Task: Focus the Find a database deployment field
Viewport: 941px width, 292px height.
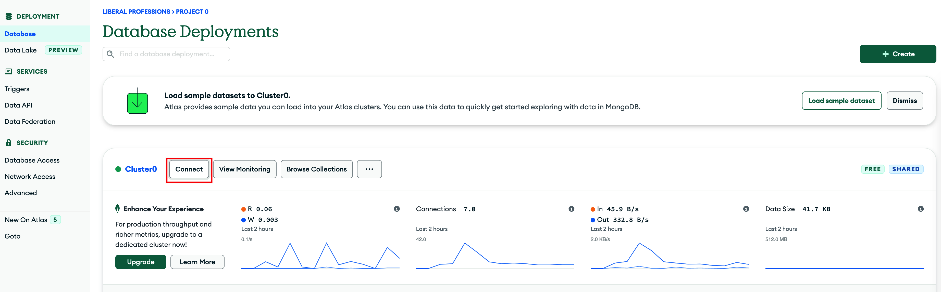Action: 166,54
